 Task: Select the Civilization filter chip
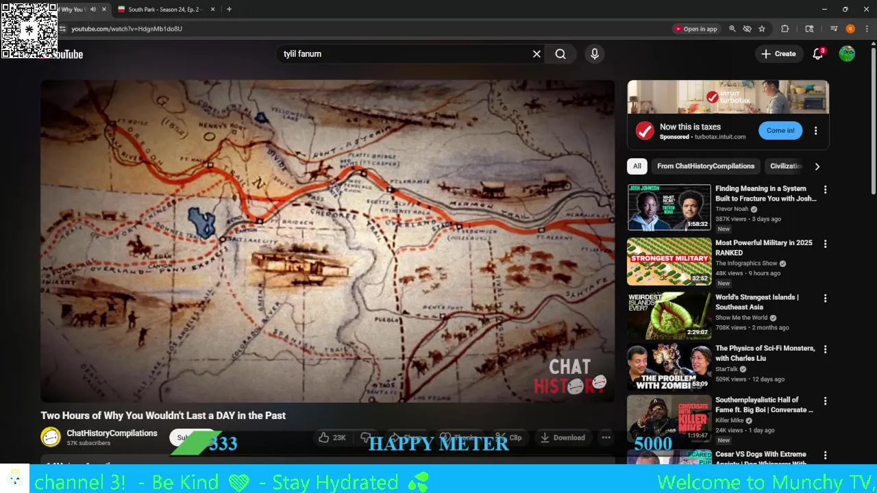click(x=785, y=166)
